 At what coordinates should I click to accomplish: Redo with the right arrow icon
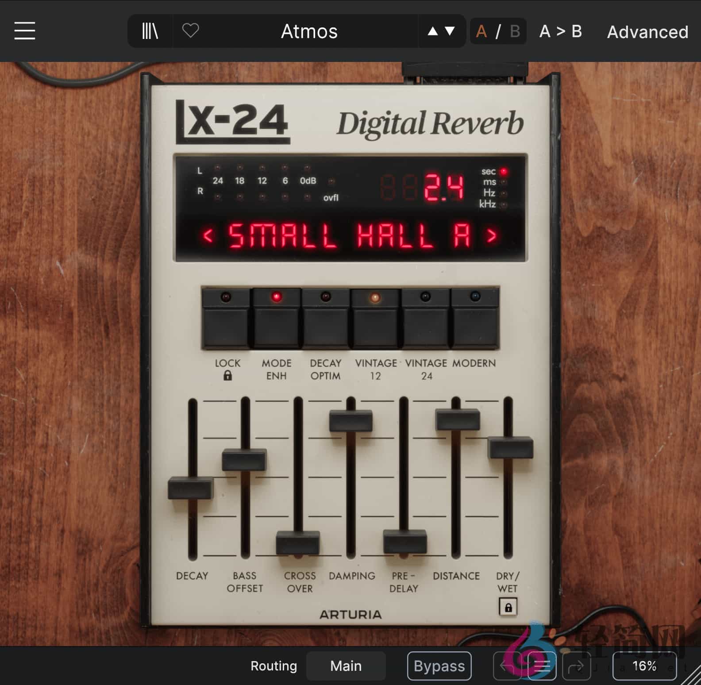576,666
